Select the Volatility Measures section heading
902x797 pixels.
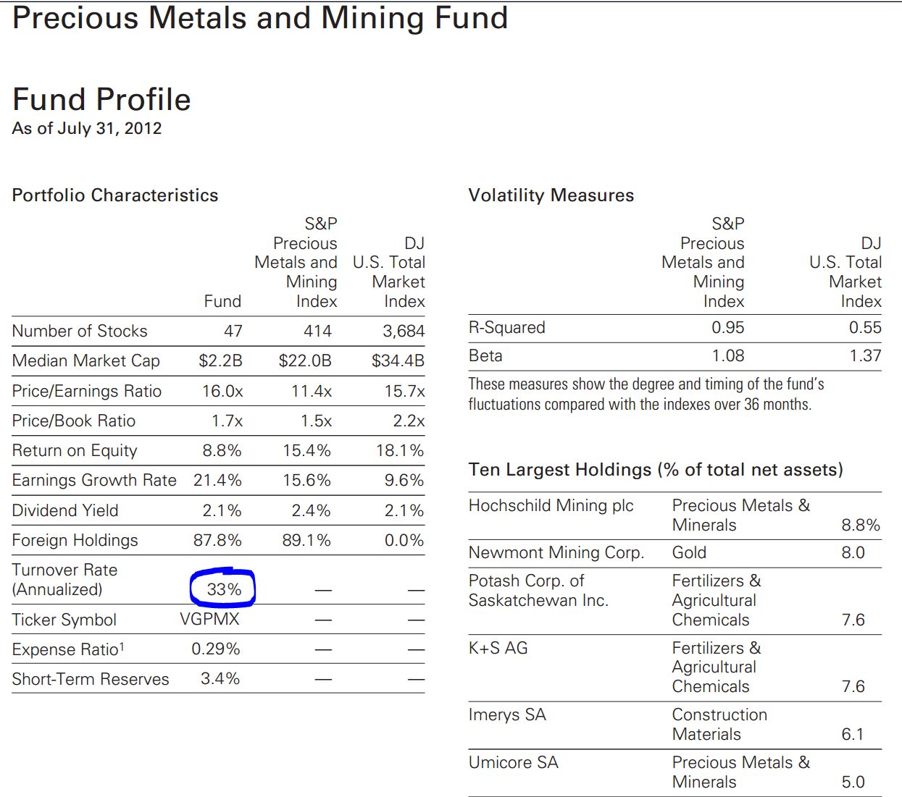[551, 195]
